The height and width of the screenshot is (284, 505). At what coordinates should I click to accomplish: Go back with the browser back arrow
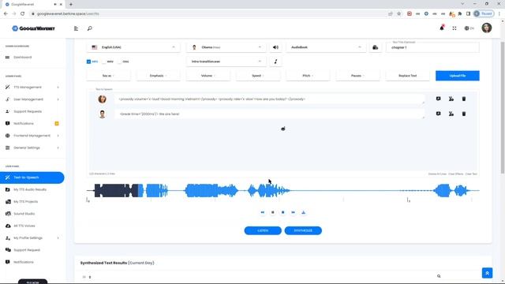[6, 13]
